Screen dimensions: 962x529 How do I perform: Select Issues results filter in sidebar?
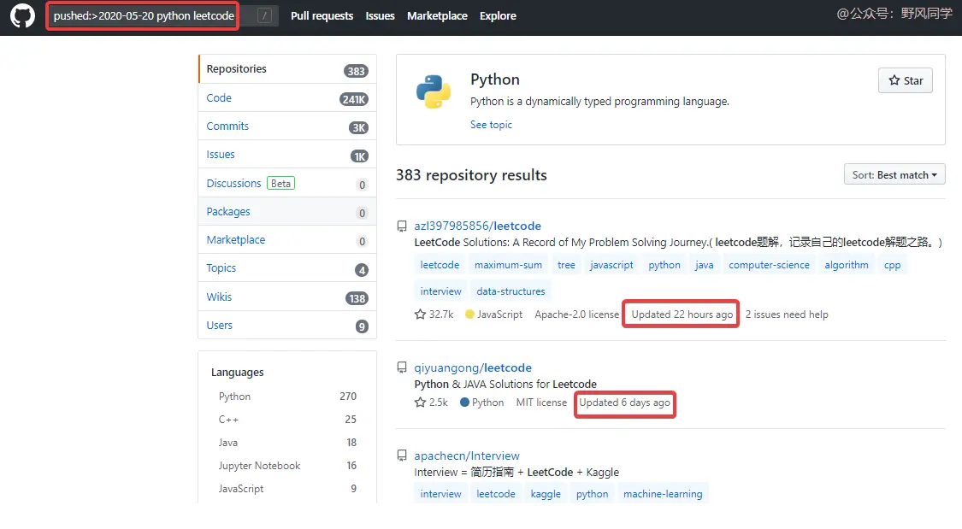pyautogui.click(x=287, y=155)
